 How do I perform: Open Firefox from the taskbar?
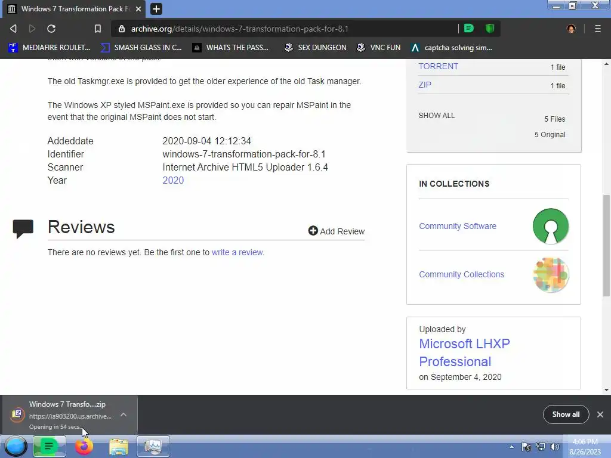click(x=84, y=446)
